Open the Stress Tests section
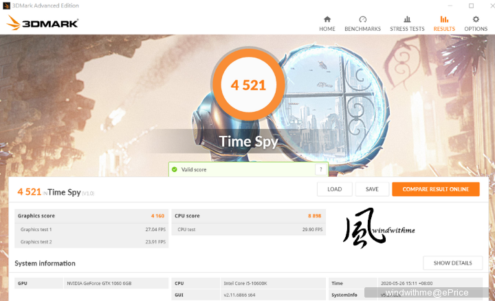This screenshot has height=301, width=495. point(407,24)
